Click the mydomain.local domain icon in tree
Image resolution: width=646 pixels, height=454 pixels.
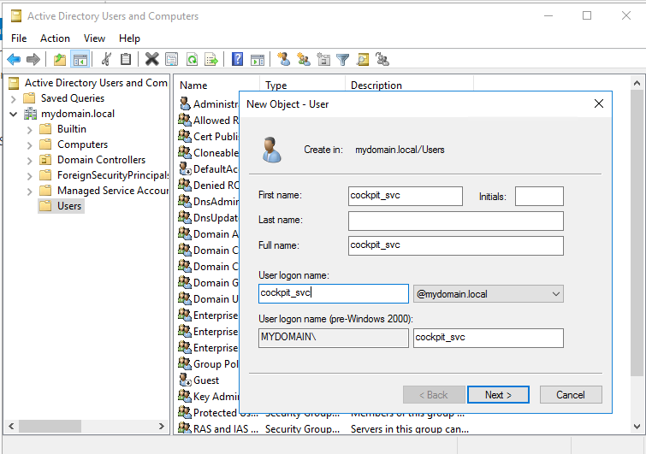pyautogui.click(x=30, y=114)
